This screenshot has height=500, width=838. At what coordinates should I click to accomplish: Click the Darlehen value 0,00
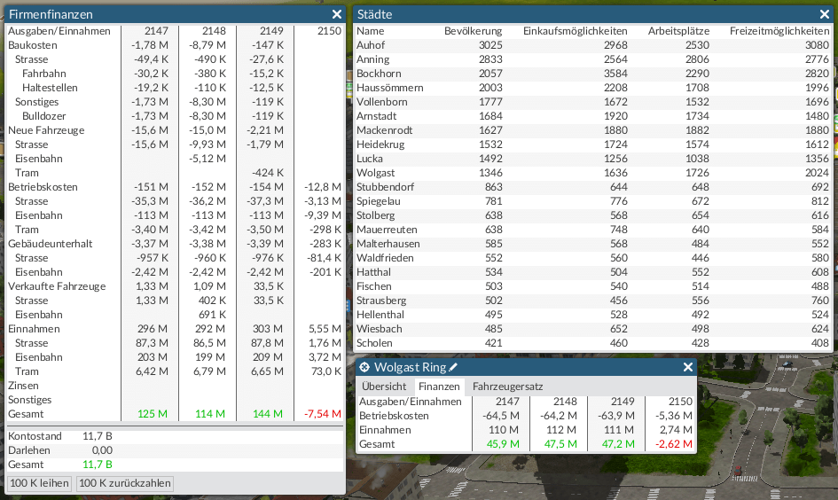[102, 450]
